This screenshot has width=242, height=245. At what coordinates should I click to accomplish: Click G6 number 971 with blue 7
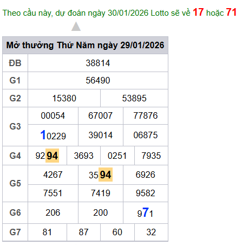[145, 212]
